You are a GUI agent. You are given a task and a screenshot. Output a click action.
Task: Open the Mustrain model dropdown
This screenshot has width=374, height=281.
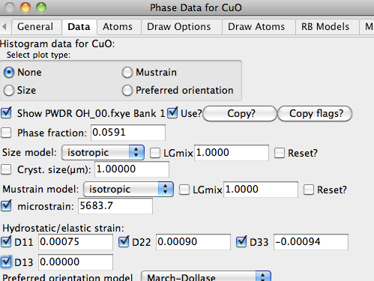click(x=128, y=190)
